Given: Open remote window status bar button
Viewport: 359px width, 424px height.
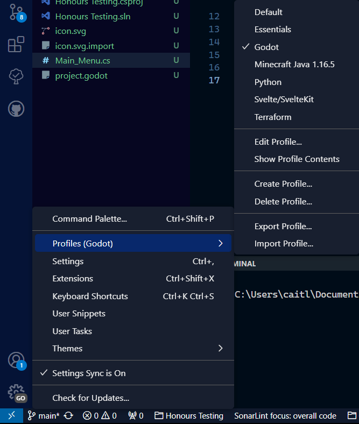Looking at the screenshot, I should click(12, 415).
